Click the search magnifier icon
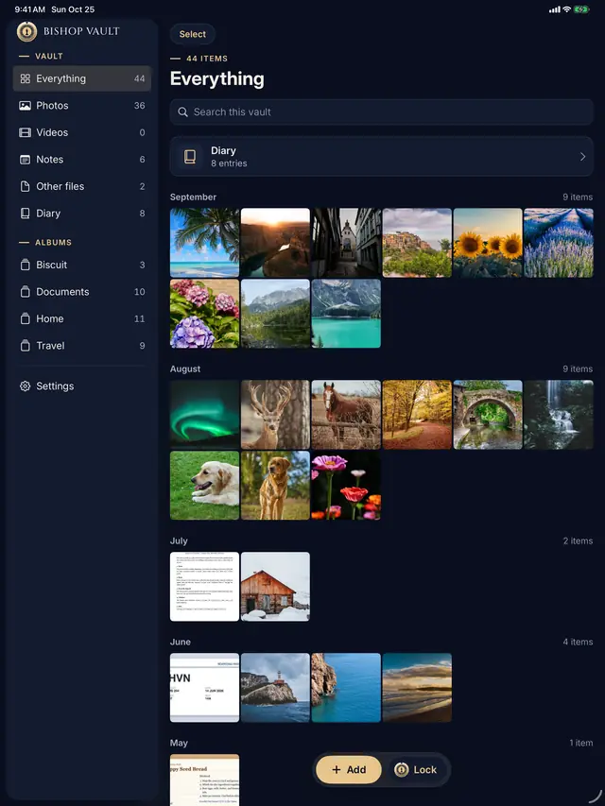 coord(182,112)
